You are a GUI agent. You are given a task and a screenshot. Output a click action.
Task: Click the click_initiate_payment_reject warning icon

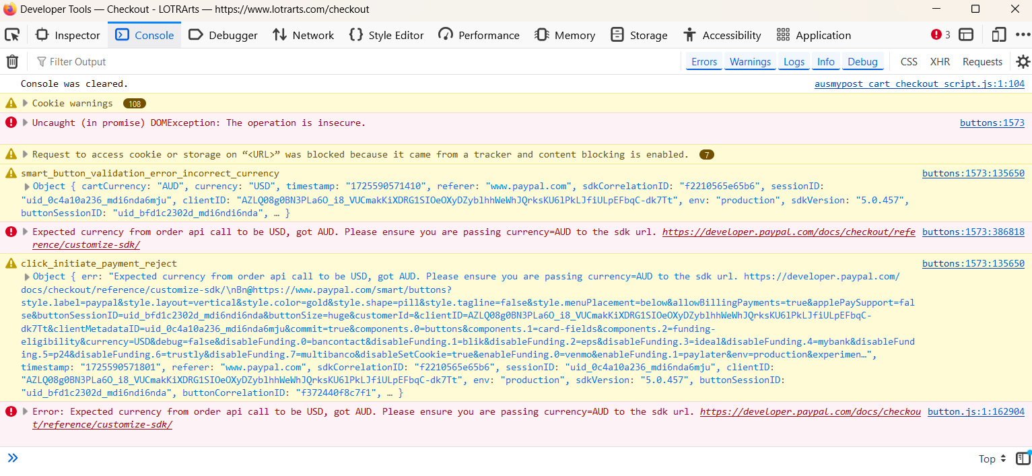pyautogui.click(x=11, y=263)
